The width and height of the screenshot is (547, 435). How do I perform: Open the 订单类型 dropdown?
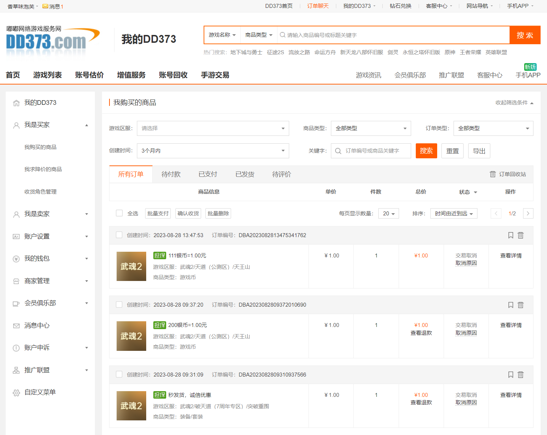click(x=494, y=128)
